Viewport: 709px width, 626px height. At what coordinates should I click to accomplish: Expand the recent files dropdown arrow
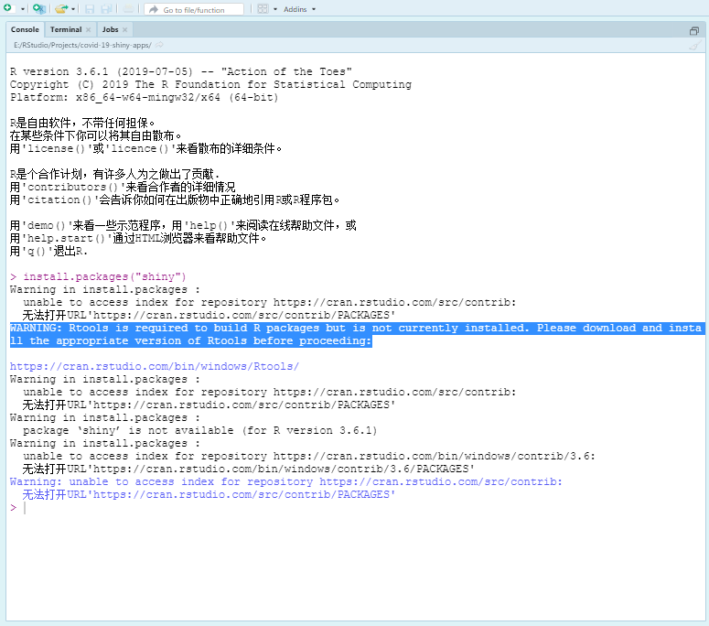pyautogui.click(x=73, y=9)
